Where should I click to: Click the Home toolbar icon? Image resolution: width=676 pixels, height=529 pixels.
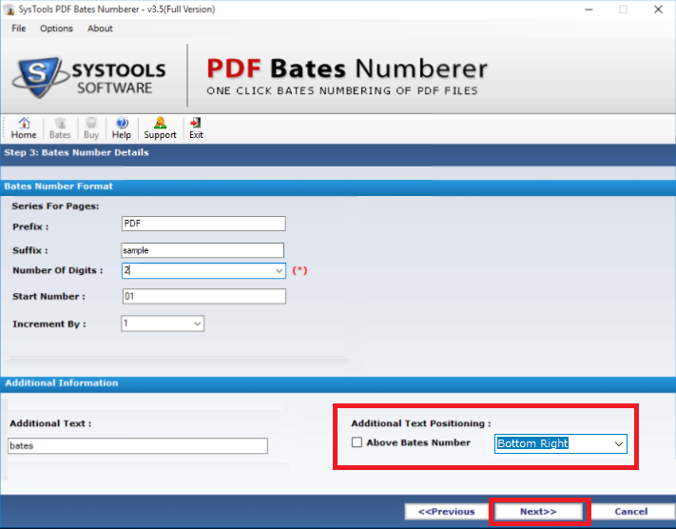click(24, 127)
